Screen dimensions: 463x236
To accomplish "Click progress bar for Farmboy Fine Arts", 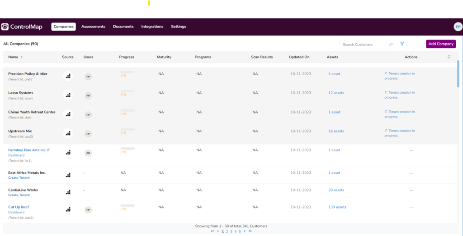I will 128,149.
